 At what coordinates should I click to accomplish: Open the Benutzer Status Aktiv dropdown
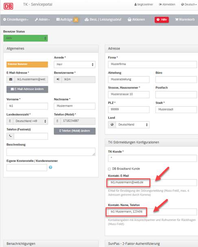(x=26, y=38)
